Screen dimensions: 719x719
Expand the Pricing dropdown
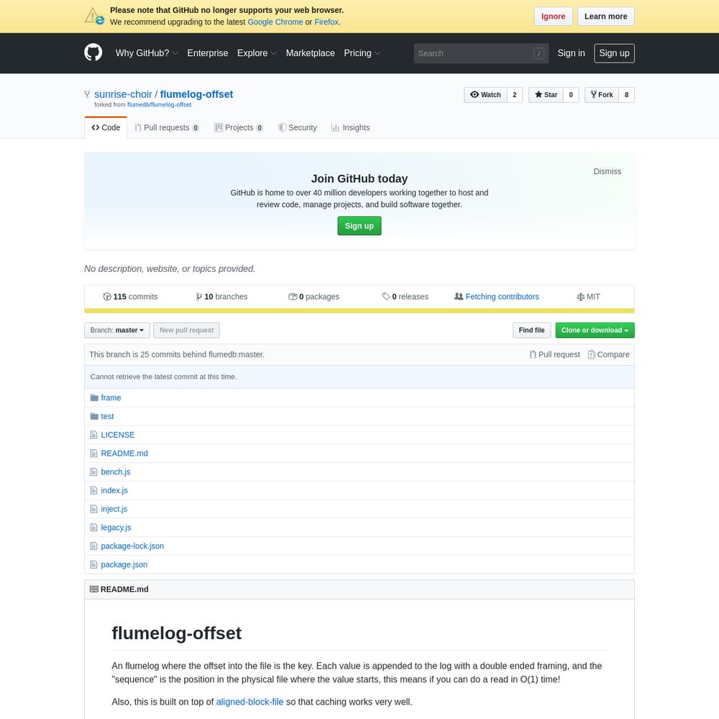[x=362, y=53]
